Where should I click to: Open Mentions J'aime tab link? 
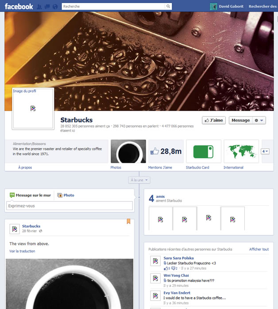click(160, 167)
